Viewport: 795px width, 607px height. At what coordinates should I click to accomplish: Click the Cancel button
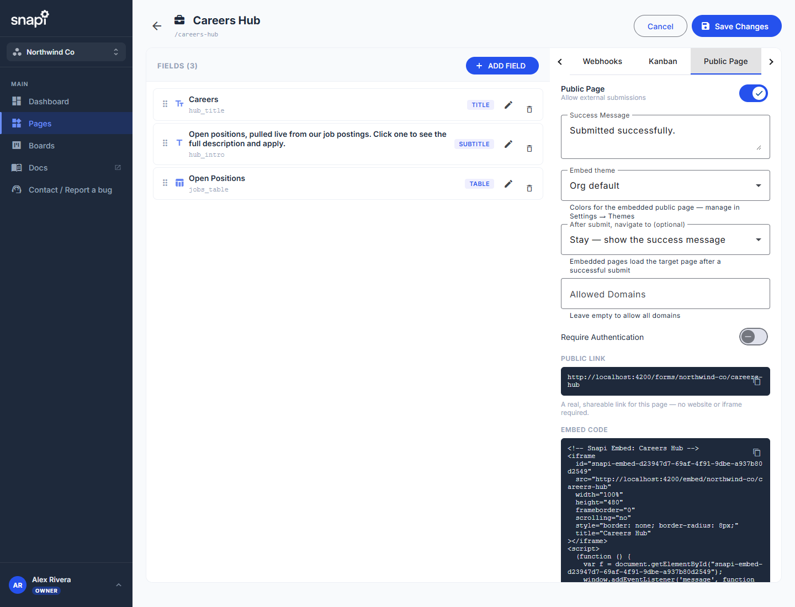click(660, 26)
